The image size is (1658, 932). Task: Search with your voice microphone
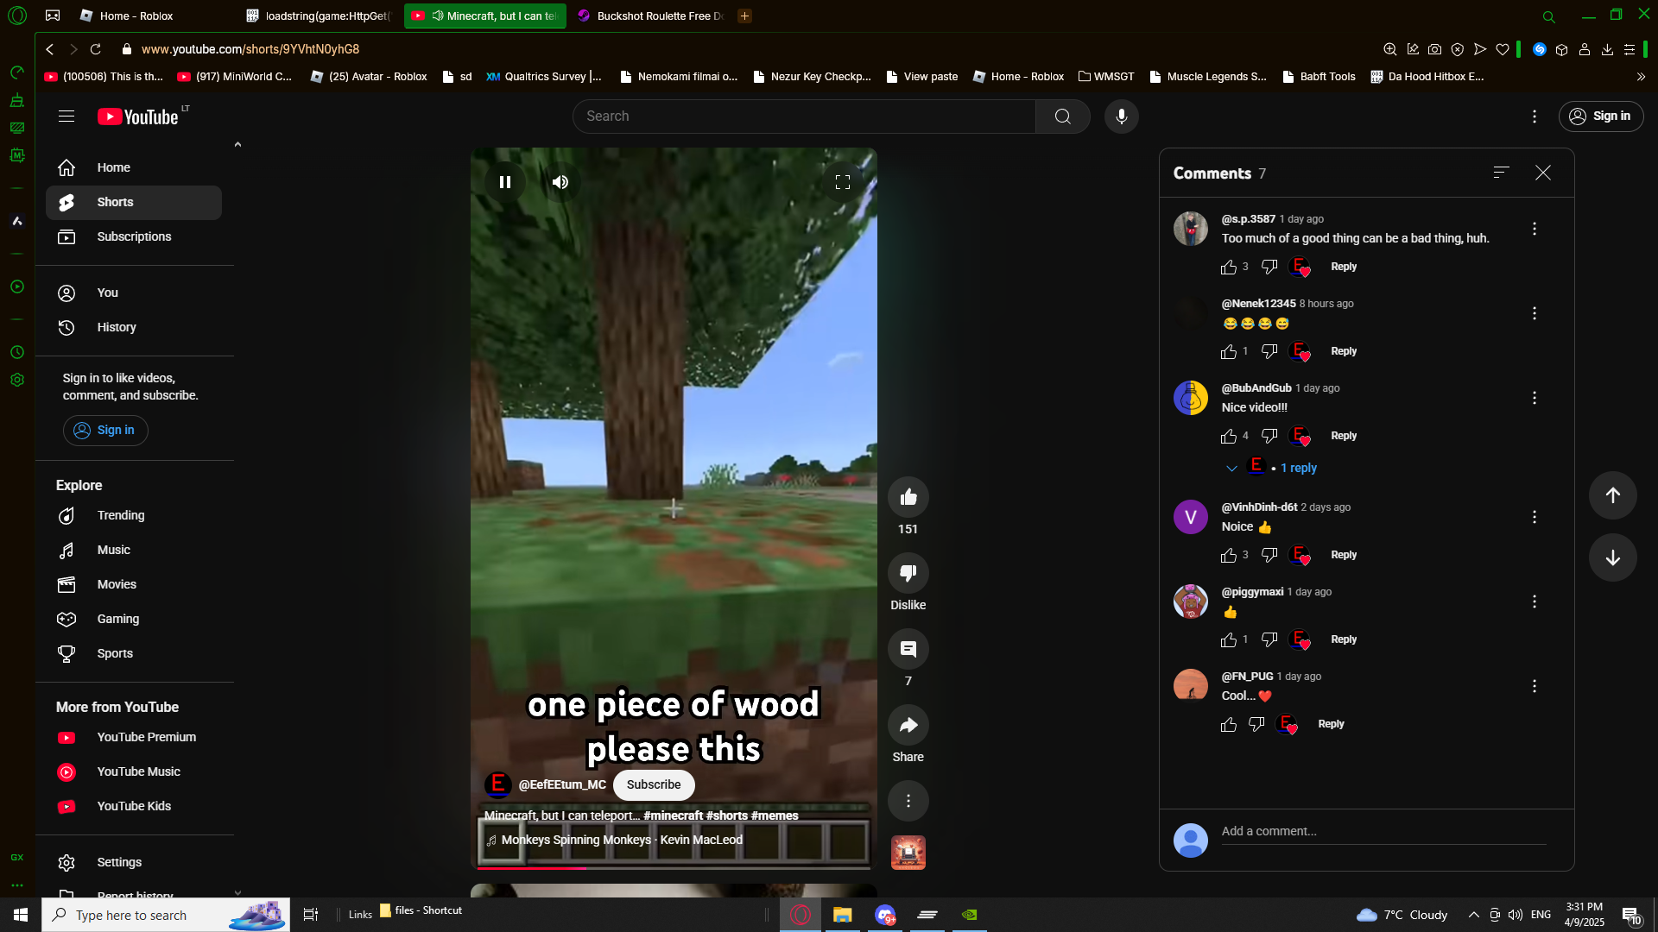(x=1122, y=116)
